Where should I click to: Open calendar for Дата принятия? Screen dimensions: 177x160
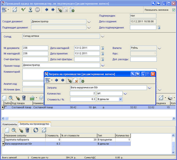pyautogui.click(x=103, y=54)
